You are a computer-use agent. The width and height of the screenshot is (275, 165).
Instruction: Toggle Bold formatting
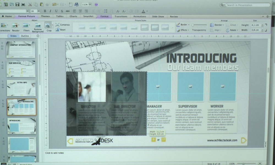tap(45, 11)
